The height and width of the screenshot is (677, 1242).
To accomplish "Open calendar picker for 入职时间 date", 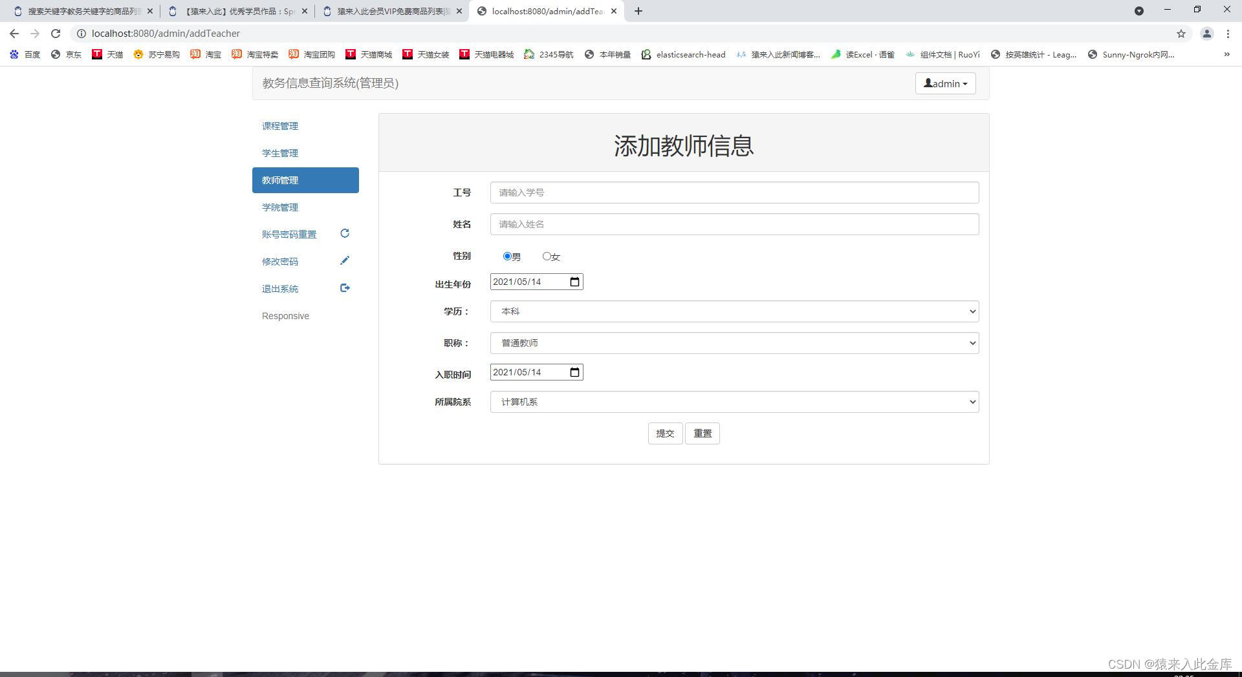I will pyautogui.click(x=574, y=372).
